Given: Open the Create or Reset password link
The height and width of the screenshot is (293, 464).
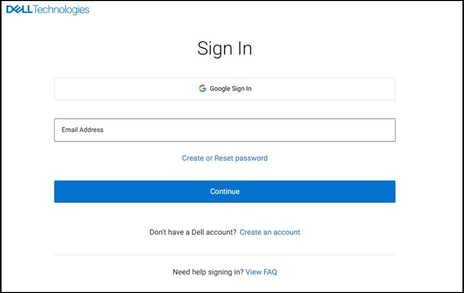Looking at the screenshot, I should (225, 158).
